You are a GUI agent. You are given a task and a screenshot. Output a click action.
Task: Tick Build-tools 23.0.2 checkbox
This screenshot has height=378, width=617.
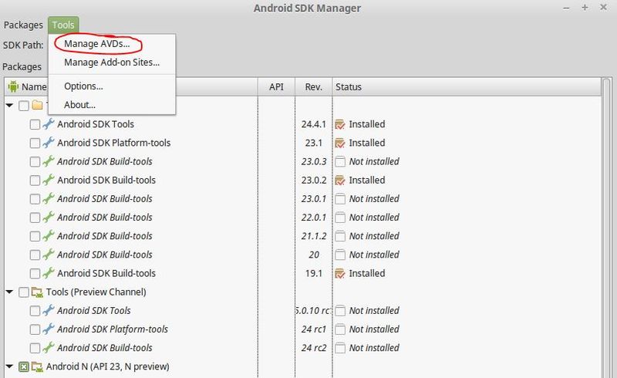click(35, 181)
